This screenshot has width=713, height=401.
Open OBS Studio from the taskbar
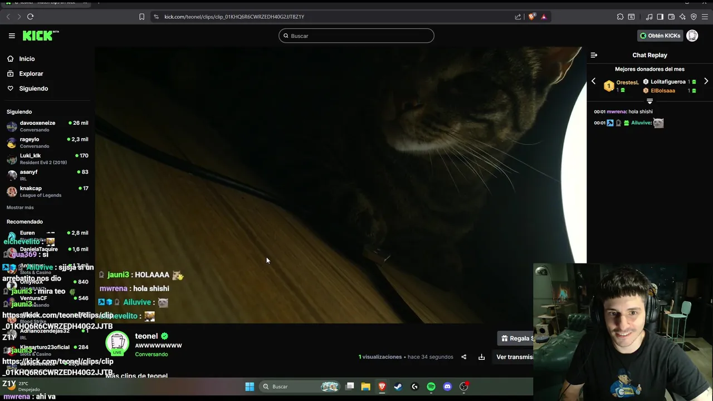point(463,387)
